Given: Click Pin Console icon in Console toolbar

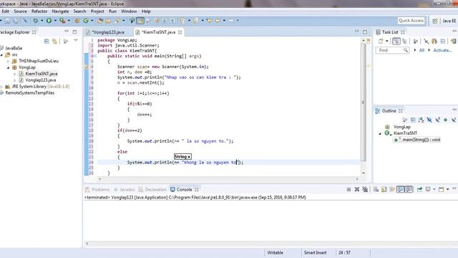Looking at the screenshot, I should click(420, 189).
